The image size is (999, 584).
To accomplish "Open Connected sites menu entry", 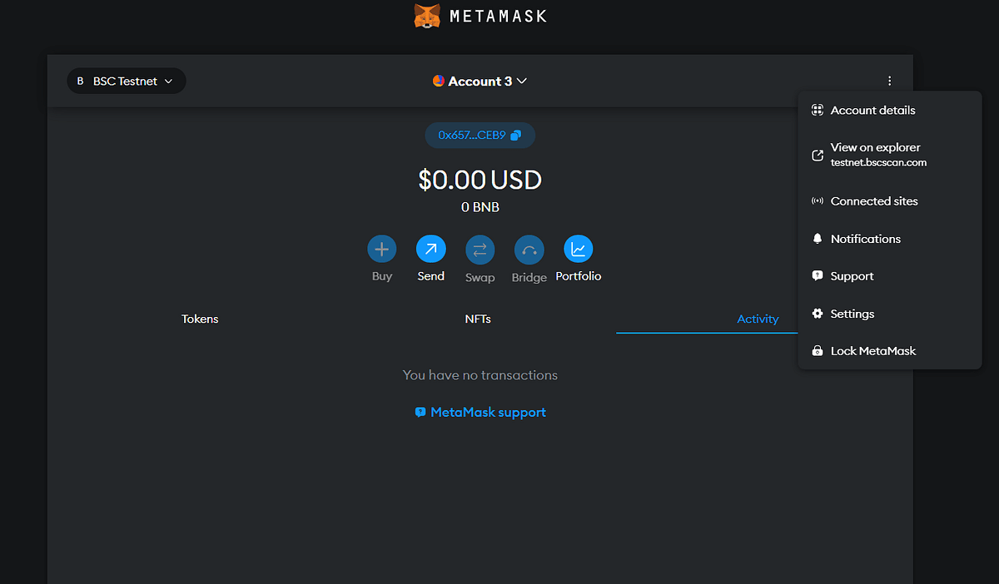I will (874, 201).
